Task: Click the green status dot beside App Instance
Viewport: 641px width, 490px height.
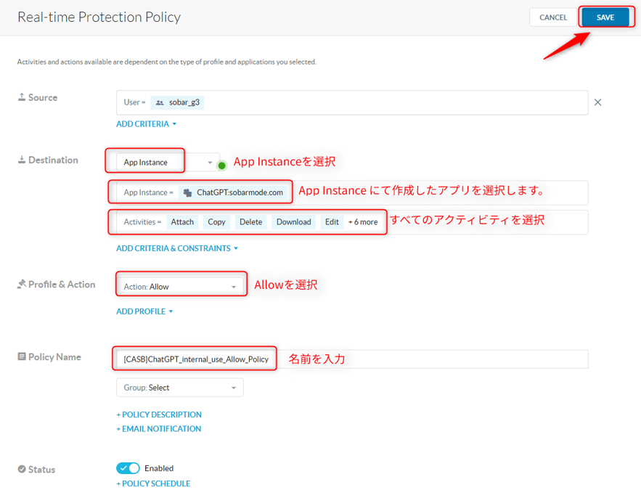Action: tap(222, 166)
